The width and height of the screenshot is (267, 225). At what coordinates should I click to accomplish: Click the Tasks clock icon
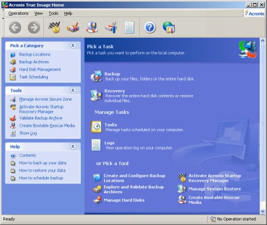click(96, 127)
